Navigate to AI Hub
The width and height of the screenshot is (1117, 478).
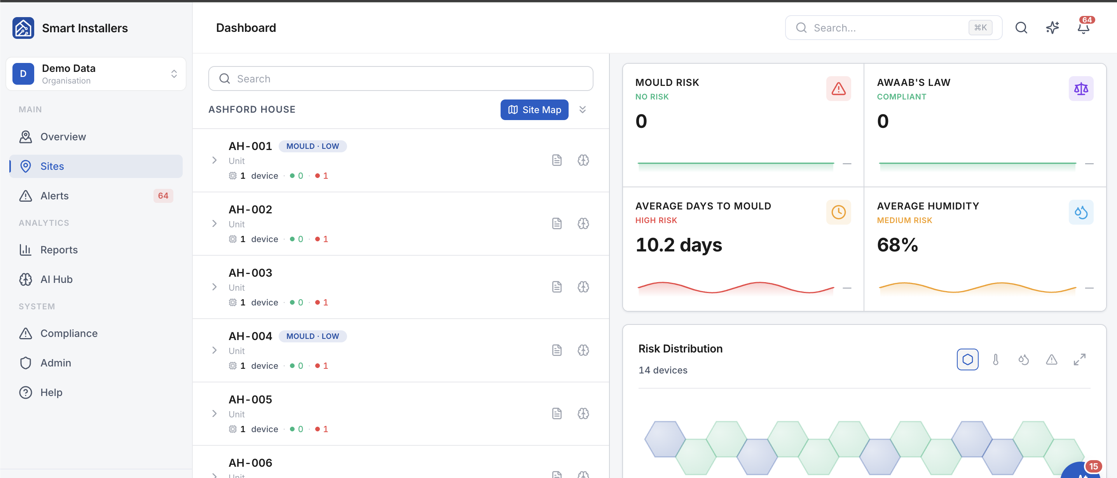click(x=96, y=279)
